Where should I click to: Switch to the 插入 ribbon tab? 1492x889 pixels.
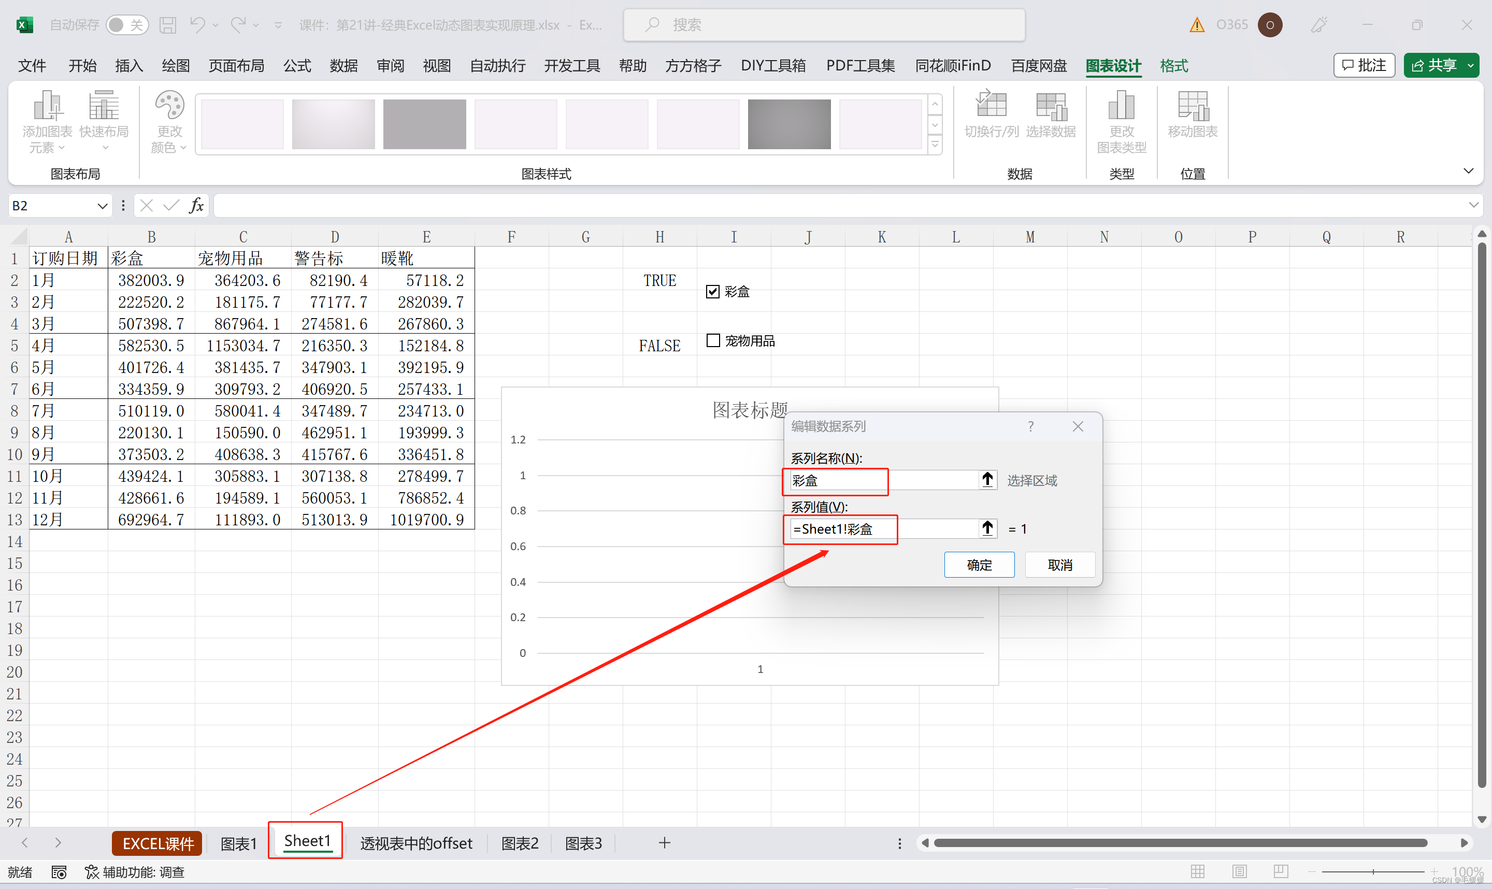tap(129, 65)
